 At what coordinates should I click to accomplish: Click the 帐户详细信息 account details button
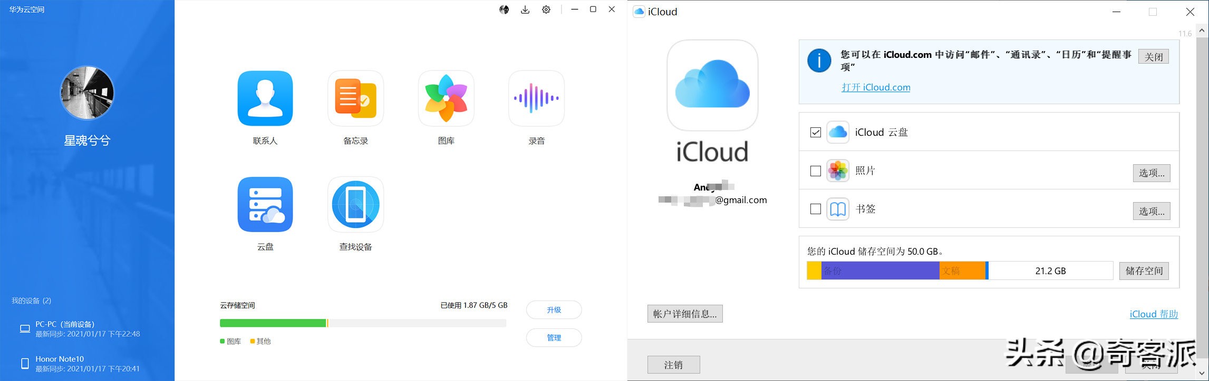click(x=684, y=314)
